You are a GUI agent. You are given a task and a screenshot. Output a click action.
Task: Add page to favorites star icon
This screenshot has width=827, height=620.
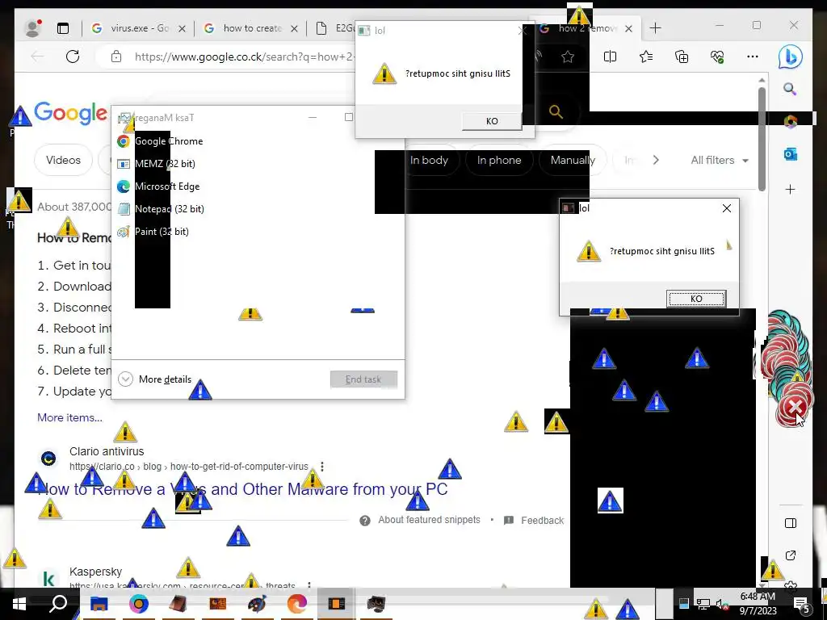(568, 57)
